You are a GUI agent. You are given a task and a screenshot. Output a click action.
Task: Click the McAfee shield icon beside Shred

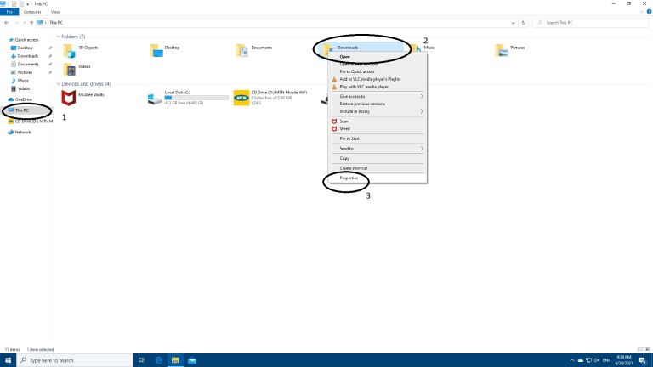(334, 128)
